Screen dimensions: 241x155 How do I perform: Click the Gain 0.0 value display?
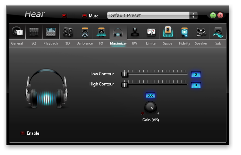point(150,95)
